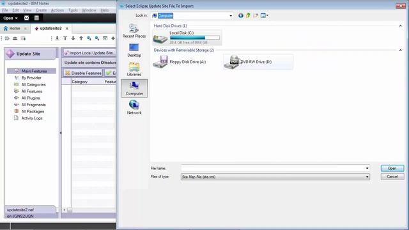409x230 pixels.
Task: Click the printer-like toolbar icon
Action: 15,38
